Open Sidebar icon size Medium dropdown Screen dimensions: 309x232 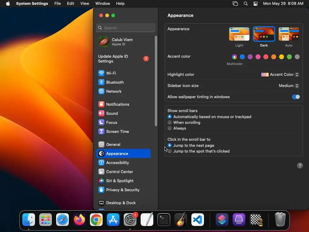[289, 85]
